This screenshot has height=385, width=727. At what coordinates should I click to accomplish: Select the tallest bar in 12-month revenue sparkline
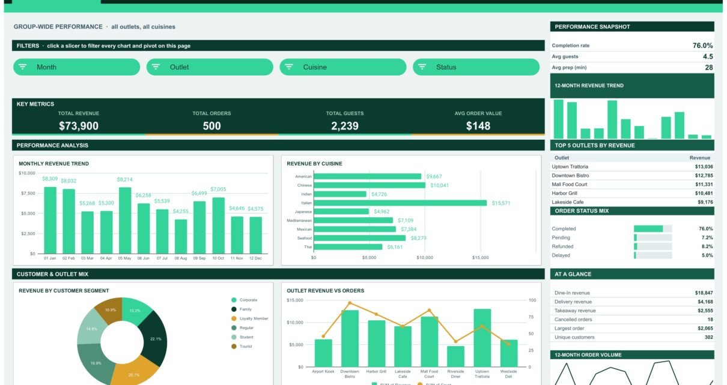559,119
